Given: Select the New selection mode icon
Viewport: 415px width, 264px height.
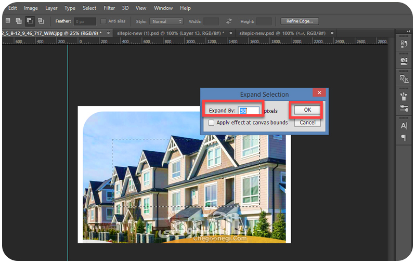Looking at the screenshot, I should click(x=8, y=21).
